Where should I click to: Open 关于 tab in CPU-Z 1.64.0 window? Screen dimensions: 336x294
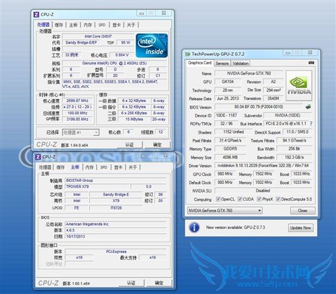[131, 25]
